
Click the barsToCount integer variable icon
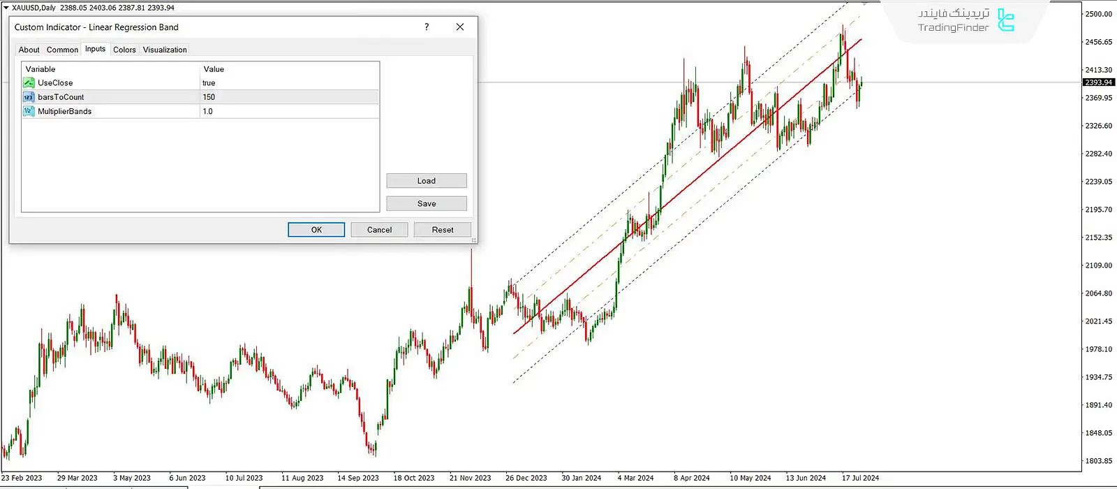(29, 97)
